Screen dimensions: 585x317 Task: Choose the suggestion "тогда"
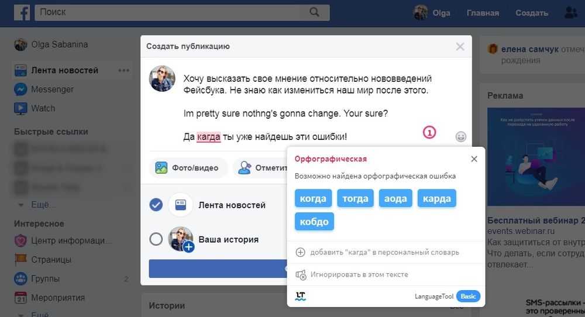355,198
